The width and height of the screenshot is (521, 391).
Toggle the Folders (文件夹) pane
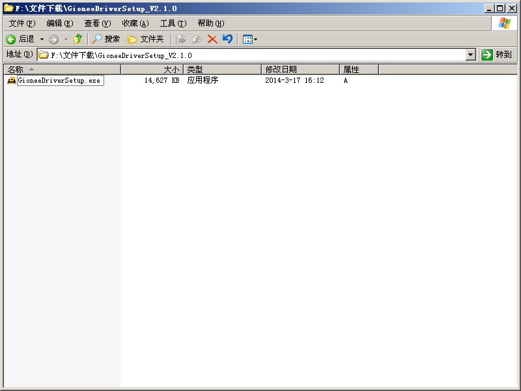pos(145,39)
